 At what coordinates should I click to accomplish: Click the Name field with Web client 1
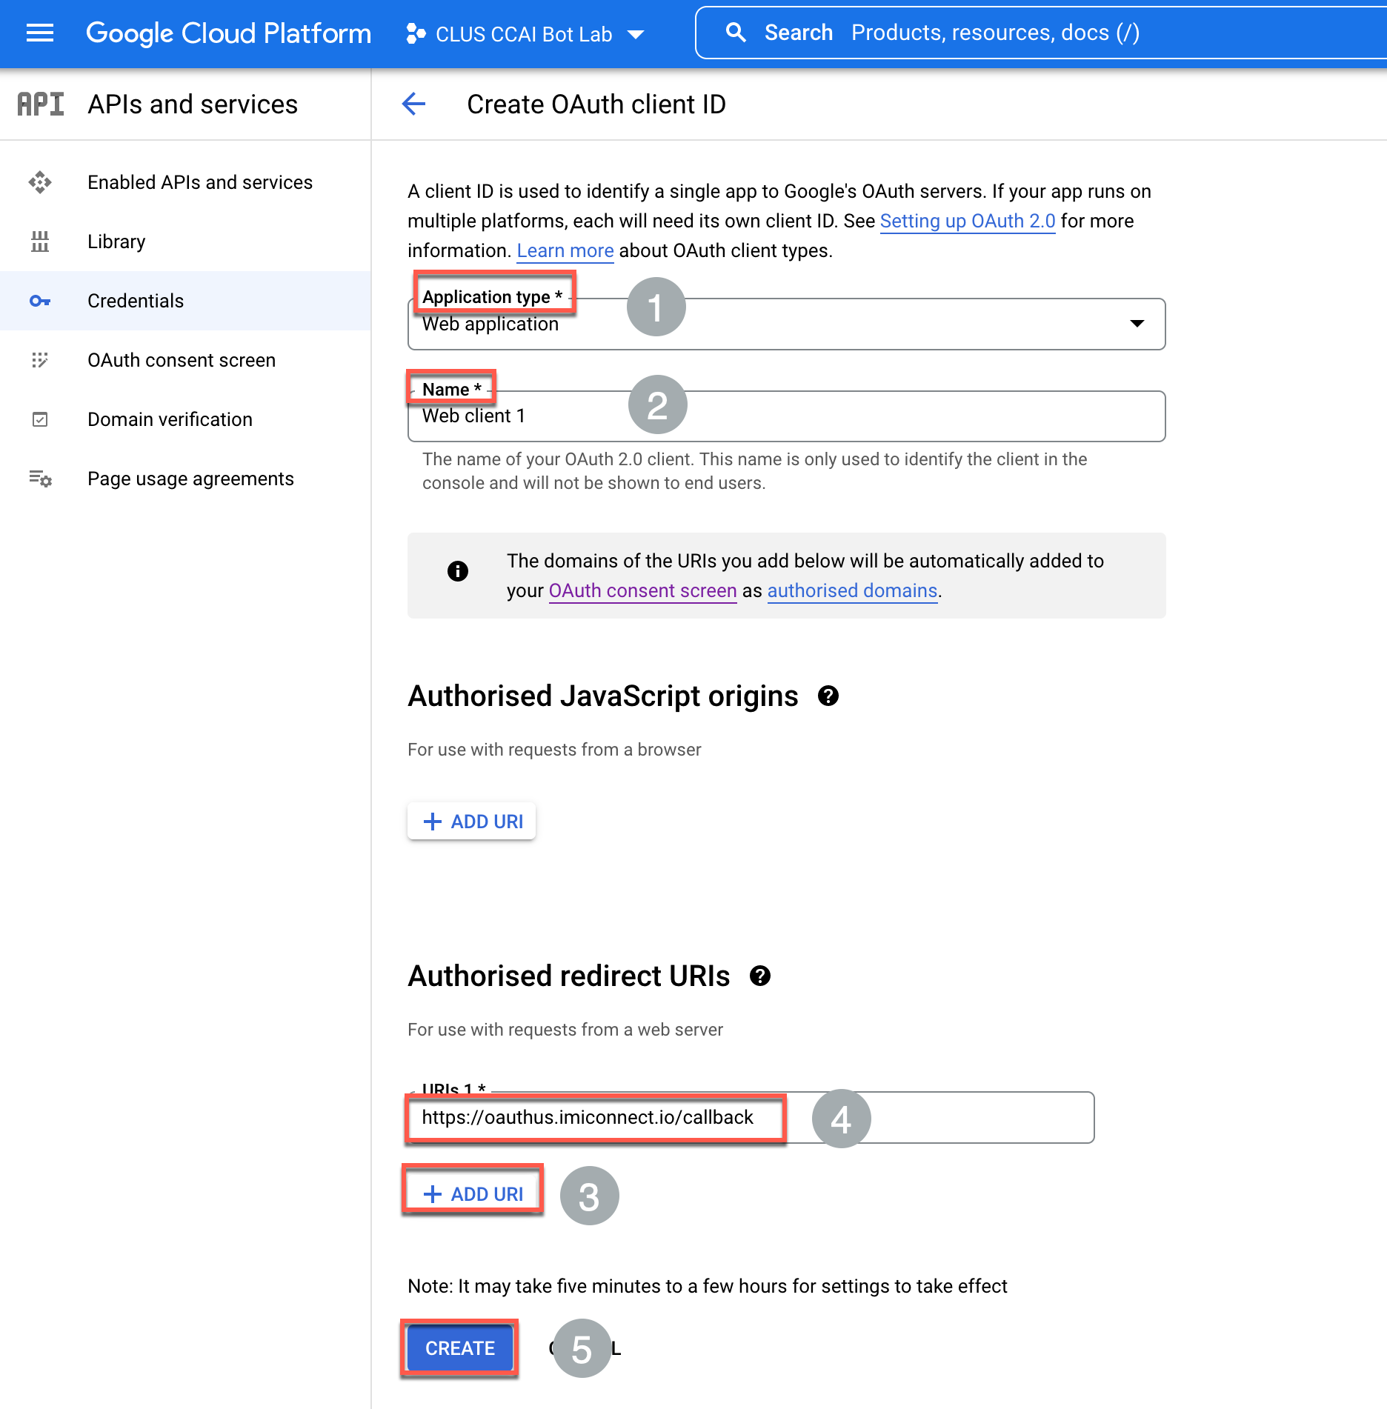[786, 416]
